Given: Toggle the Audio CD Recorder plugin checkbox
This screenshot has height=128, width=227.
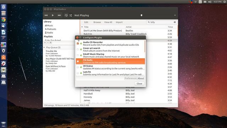Looking at the screenshot, I should [x=78, y=43].
